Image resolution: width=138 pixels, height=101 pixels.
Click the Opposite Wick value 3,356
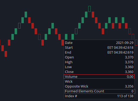pyautogui.click(x=129, y=86)
